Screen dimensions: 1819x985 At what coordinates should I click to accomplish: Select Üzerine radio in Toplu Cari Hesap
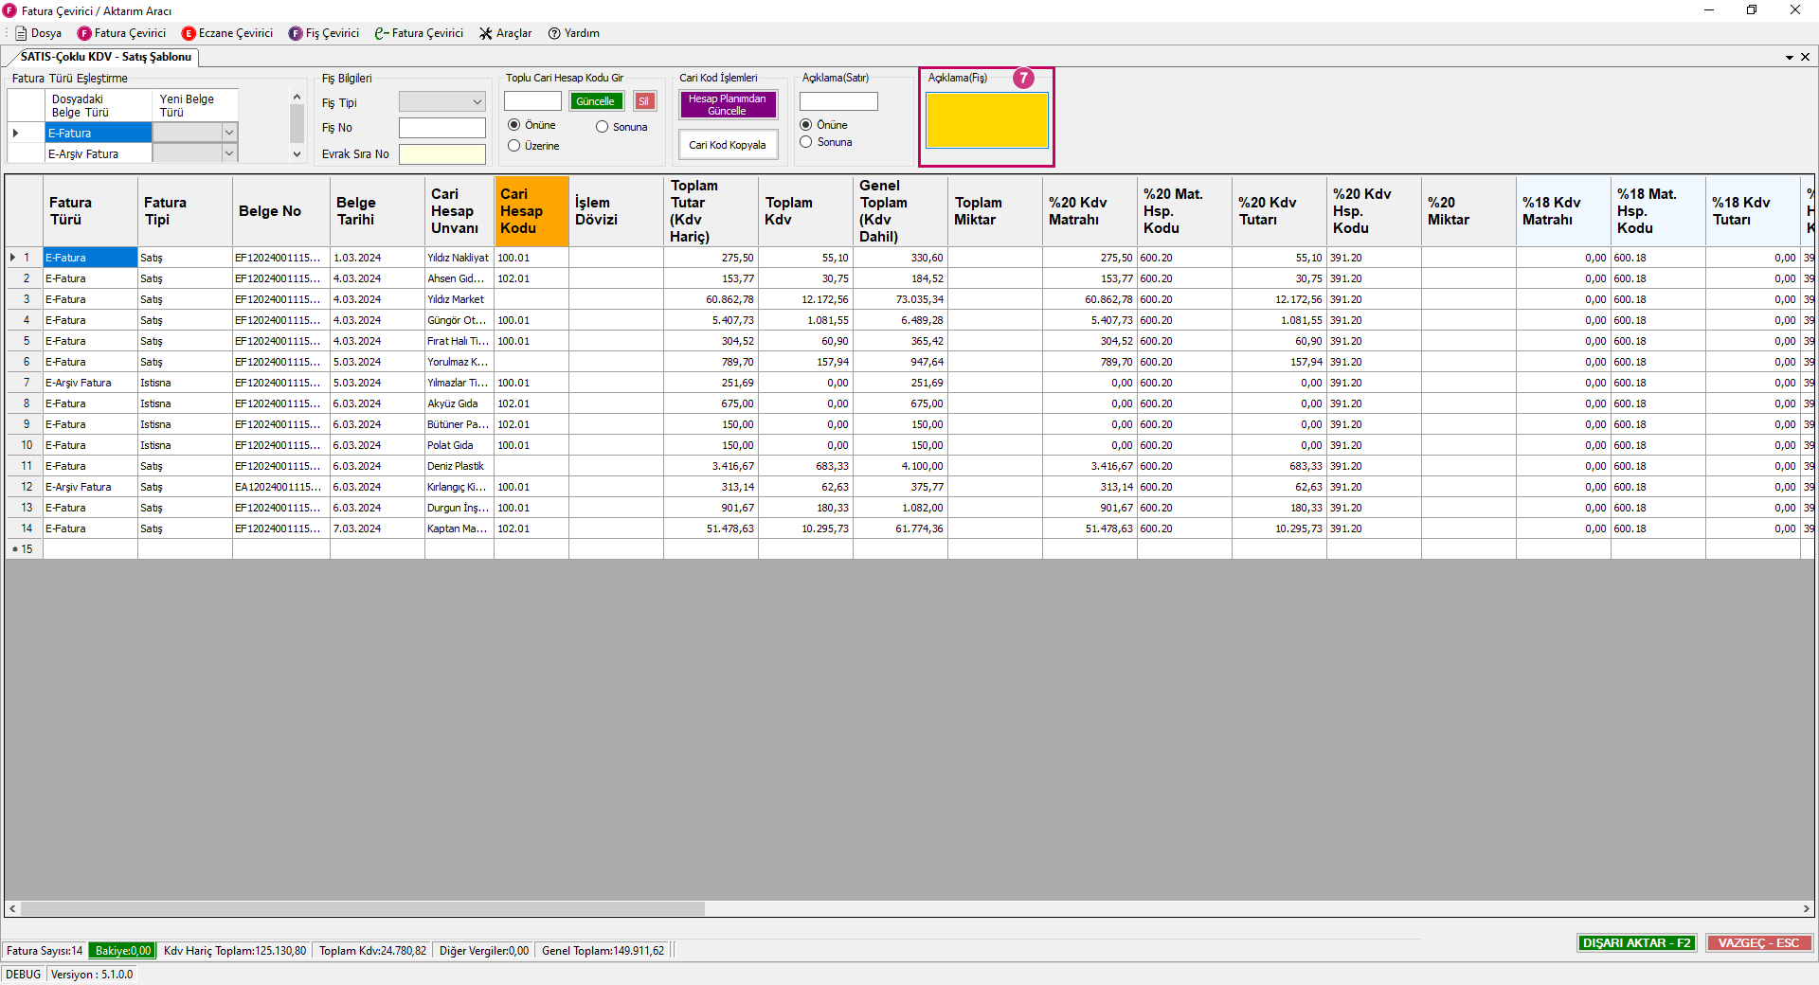(x=514, y=146)
